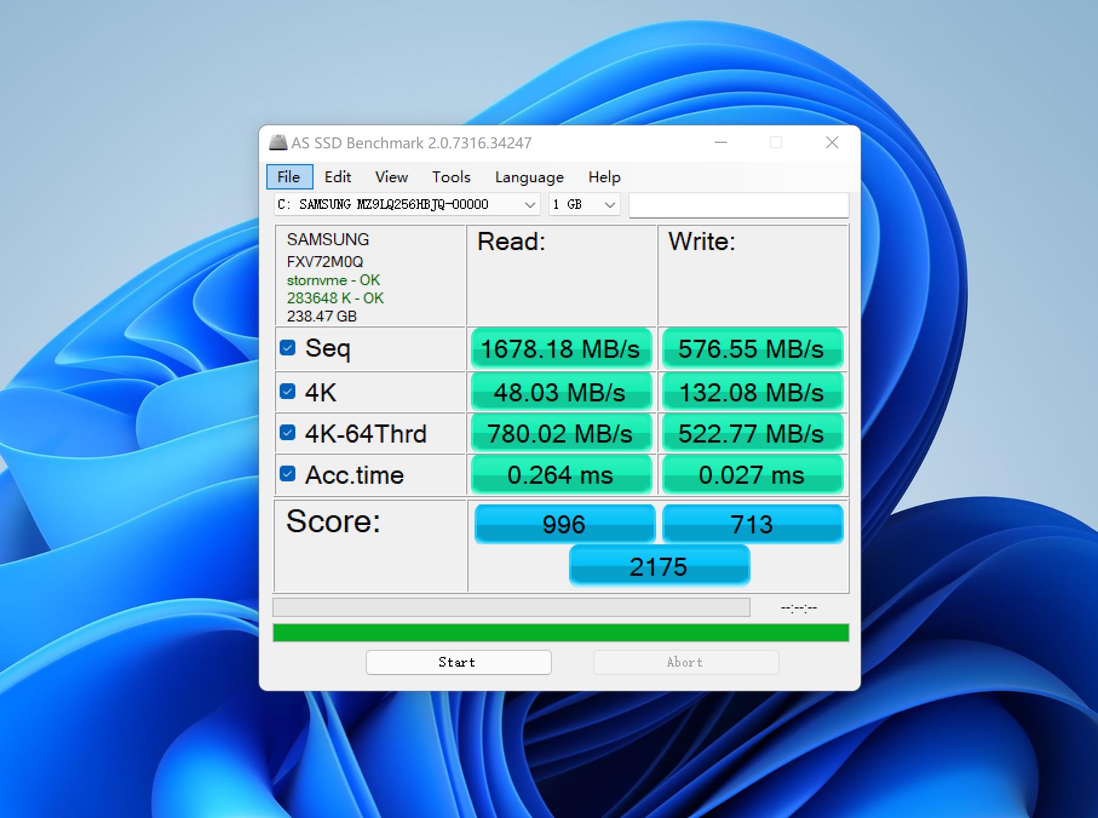Screen dimensions: 1098x818
Task: Open the drive selection dropdown
Action: point(407,205)
